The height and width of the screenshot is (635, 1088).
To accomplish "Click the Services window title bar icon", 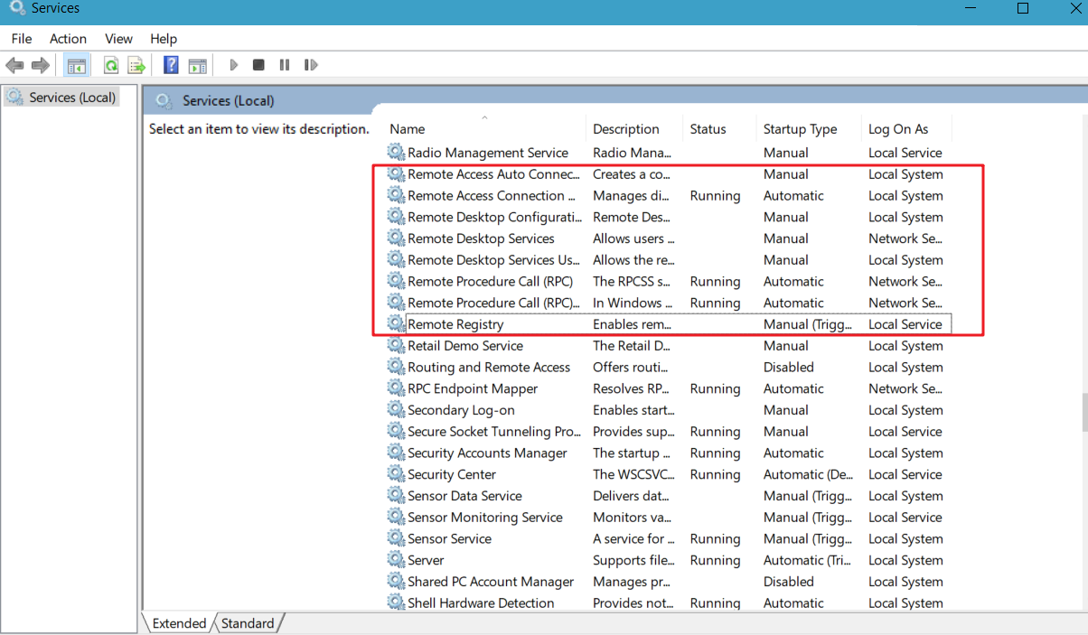I will [16, 8].
